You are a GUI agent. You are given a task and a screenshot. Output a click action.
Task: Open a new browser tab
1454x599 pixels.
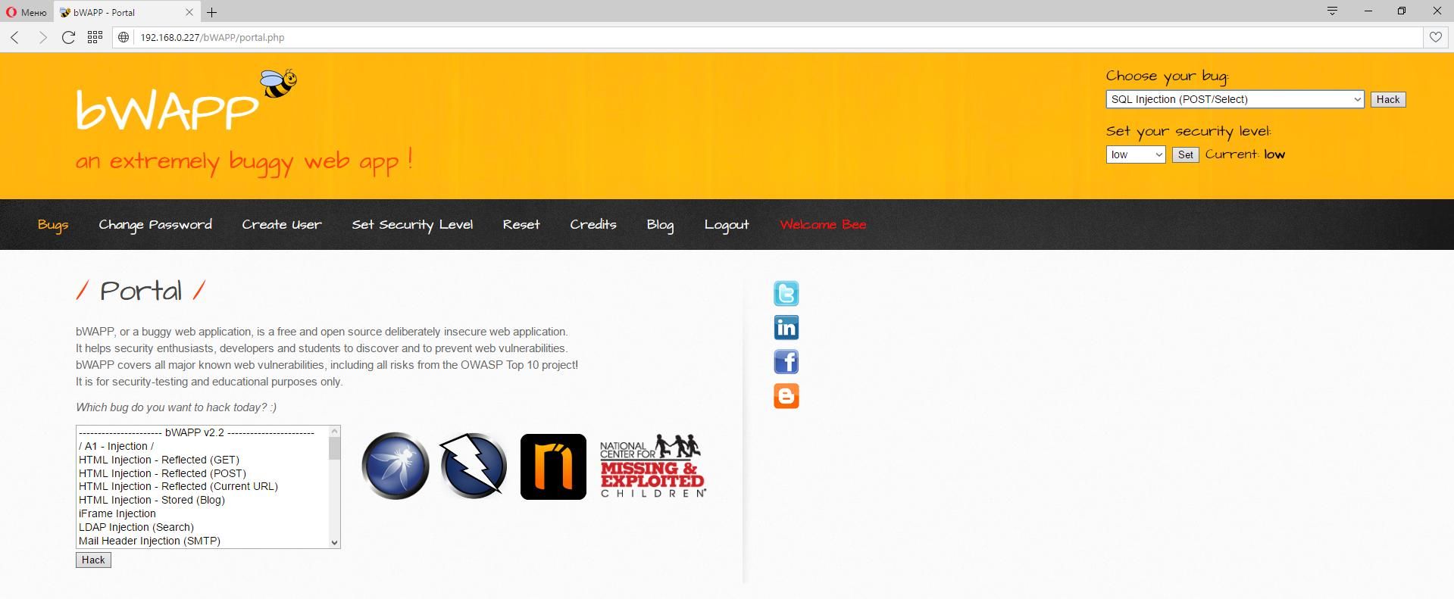click(212, 12)
